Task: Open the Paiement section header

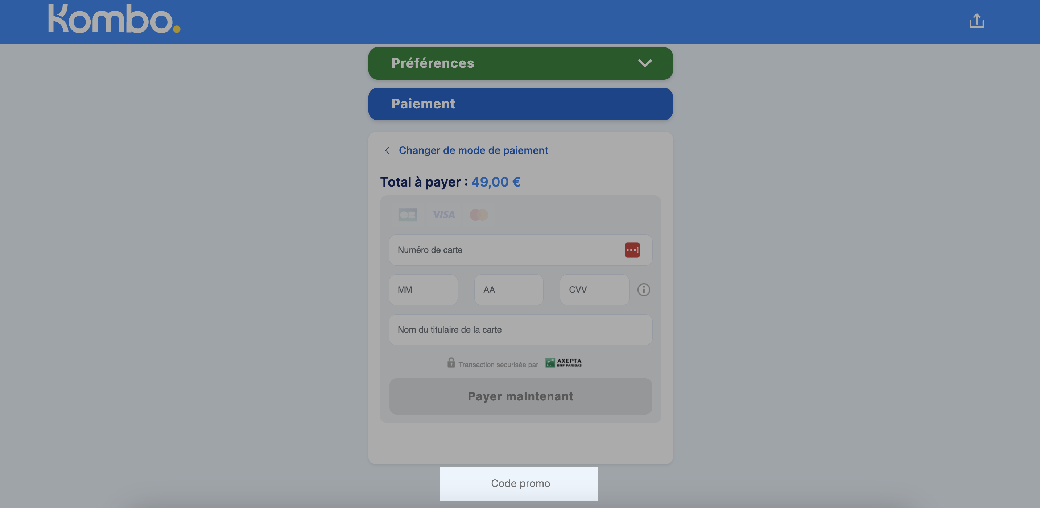Action: tap(520, 104)
